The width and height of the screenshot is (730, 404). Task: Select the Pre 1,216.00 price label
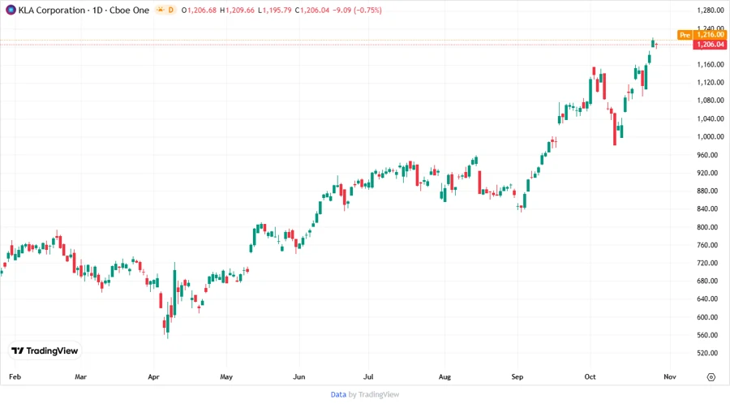tap(702, 35)
